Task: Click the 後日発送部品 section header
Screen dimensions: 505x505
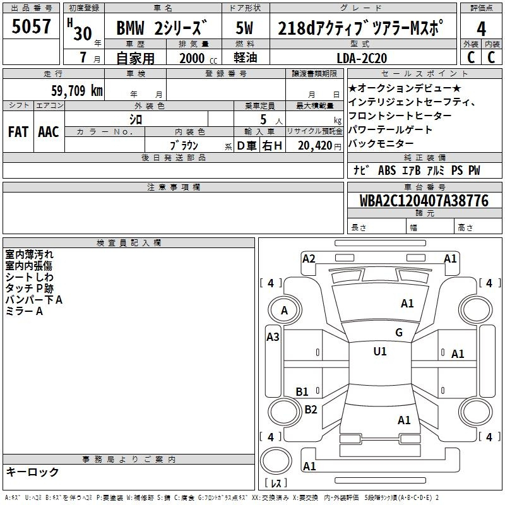Action: (173, 157)
